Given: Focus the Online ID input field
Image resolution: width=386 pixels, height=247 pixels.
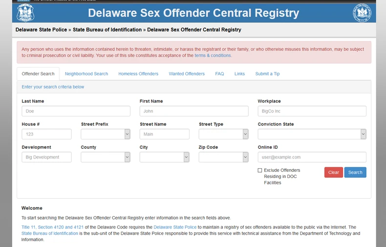Looking at the screenshot, I should click(x=312, y=157).
